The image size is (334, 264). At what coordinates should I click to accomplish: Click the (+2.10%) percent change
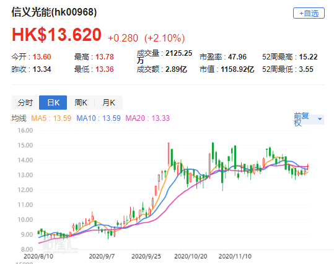tap(164, 38)
